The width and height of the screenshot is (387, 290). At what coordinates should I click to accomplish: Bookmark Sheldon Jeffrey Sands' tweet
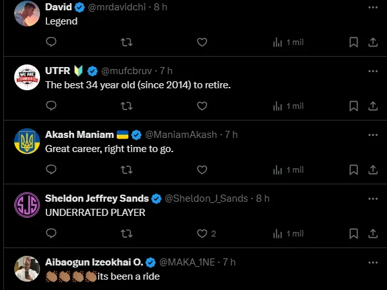[x=353, y=233]
